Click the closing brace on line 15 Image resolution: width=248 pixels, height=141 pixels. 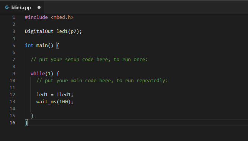pos(32,116)
